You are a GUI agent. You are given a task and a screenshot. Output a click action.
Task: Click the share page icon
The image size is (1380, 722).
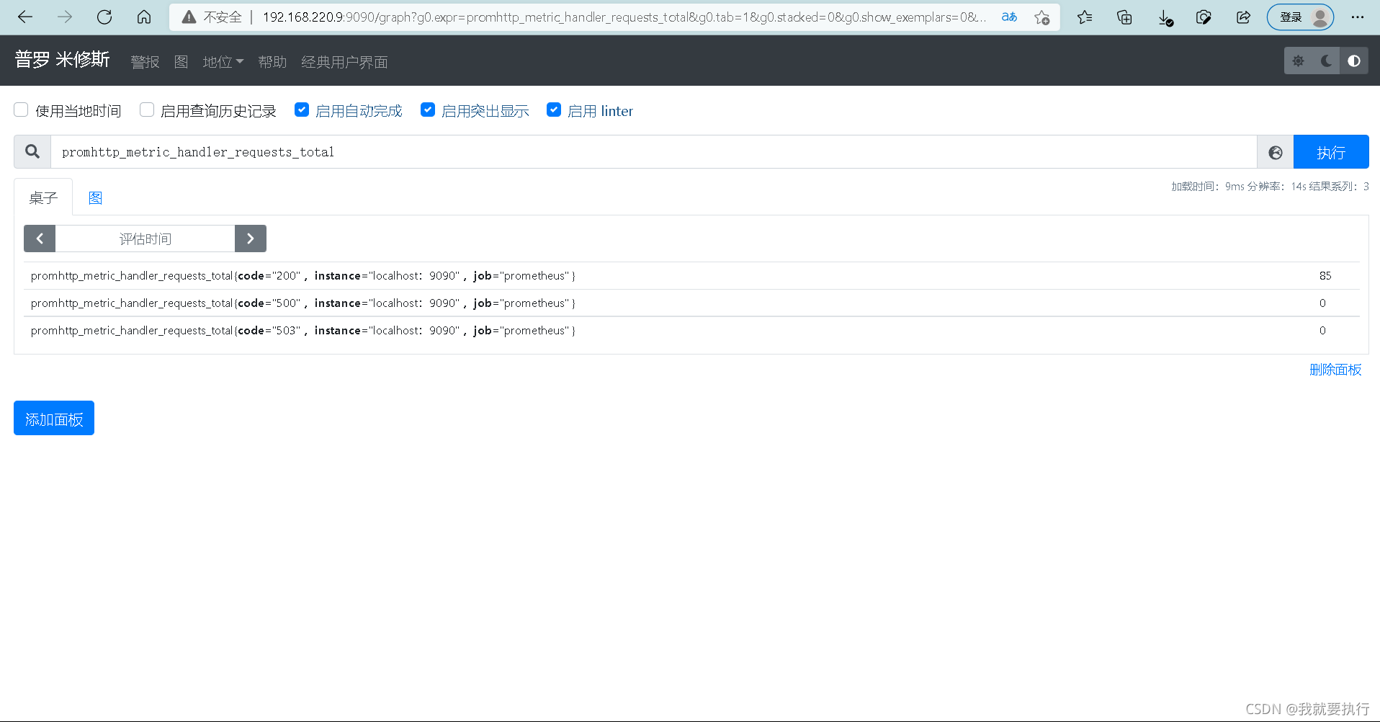1243,17
